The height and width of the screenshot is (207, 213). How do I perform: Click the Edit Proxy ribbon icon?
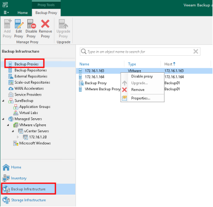(19, 24)
